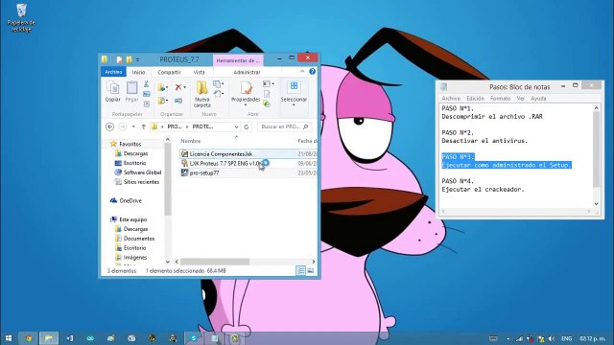Click the horizontal scrollbar in file list
Screen dimensions: 614x345
tap(215, 262)
